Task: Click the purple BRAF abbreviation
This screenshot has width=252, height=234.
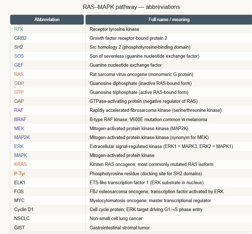Action: tap(20, 119)
